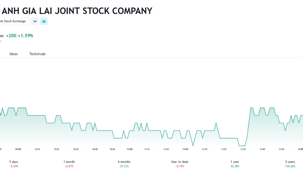This screenshot has height=182, width=303.
Task: Click the 13:10 time axis label
Action: [x=205, y=149]
